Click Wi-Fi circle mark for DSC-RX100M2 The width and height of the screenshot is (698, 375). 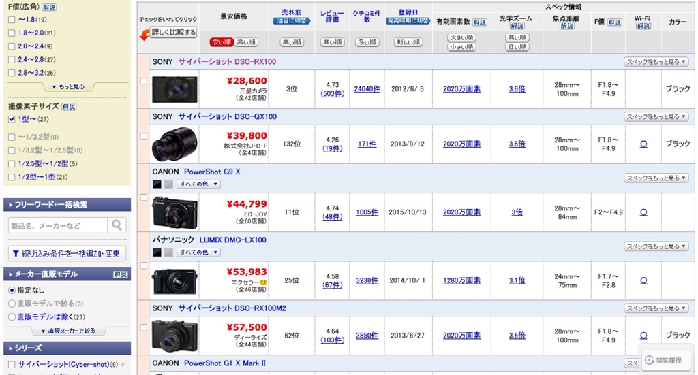643,336
